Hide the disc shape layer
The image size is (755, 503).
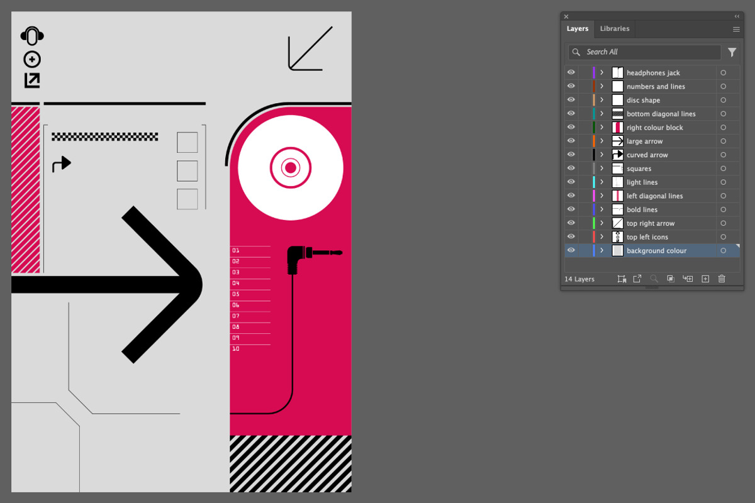(x=571, y=100)
